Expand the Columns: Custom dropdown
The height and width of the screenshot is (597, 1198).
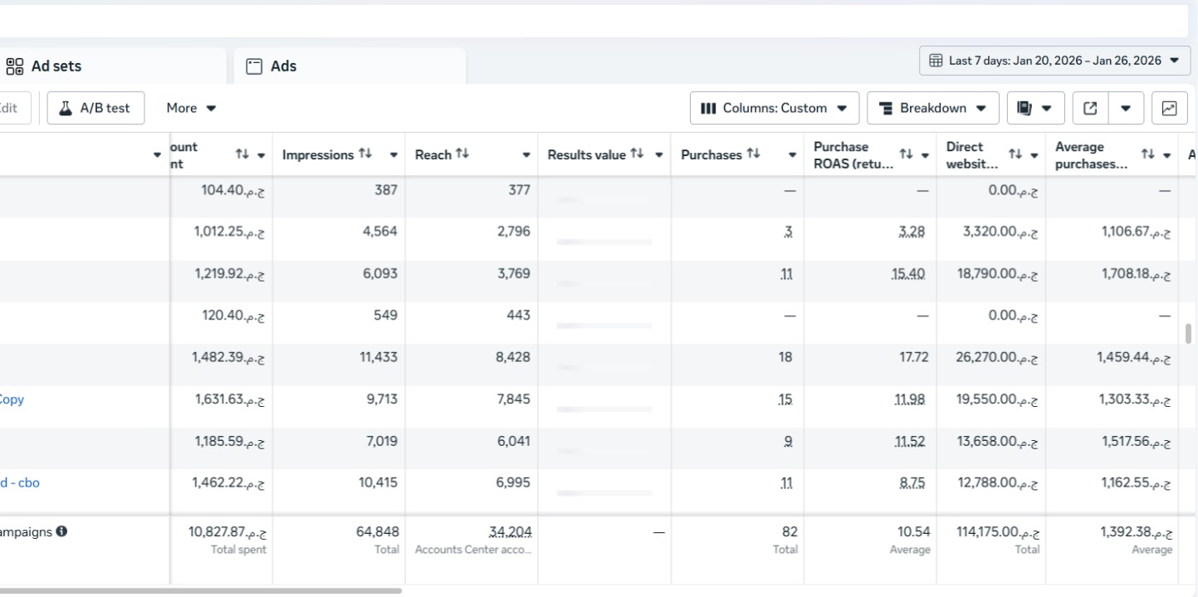pyautogui.click(x=774, y=108)
